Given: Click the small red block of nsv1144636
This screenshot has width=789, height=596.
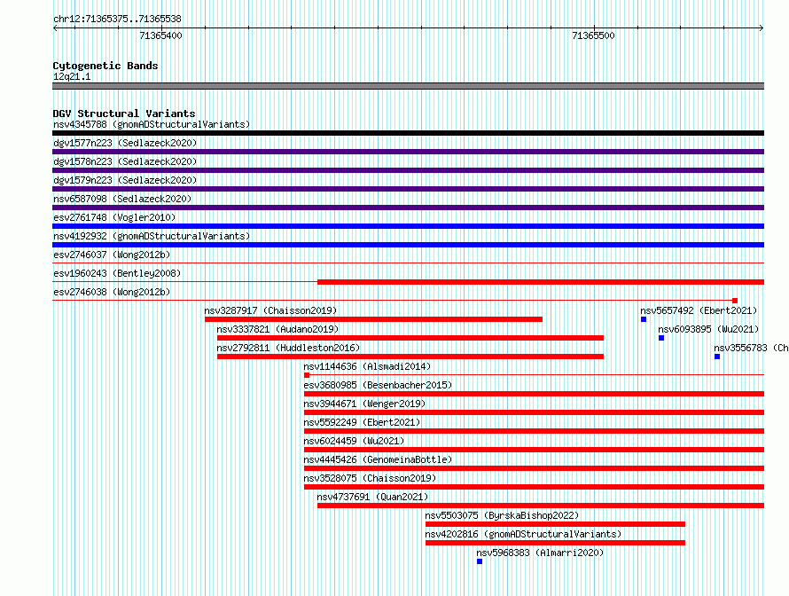Looking at the screenshot, I should pos(307,375).
